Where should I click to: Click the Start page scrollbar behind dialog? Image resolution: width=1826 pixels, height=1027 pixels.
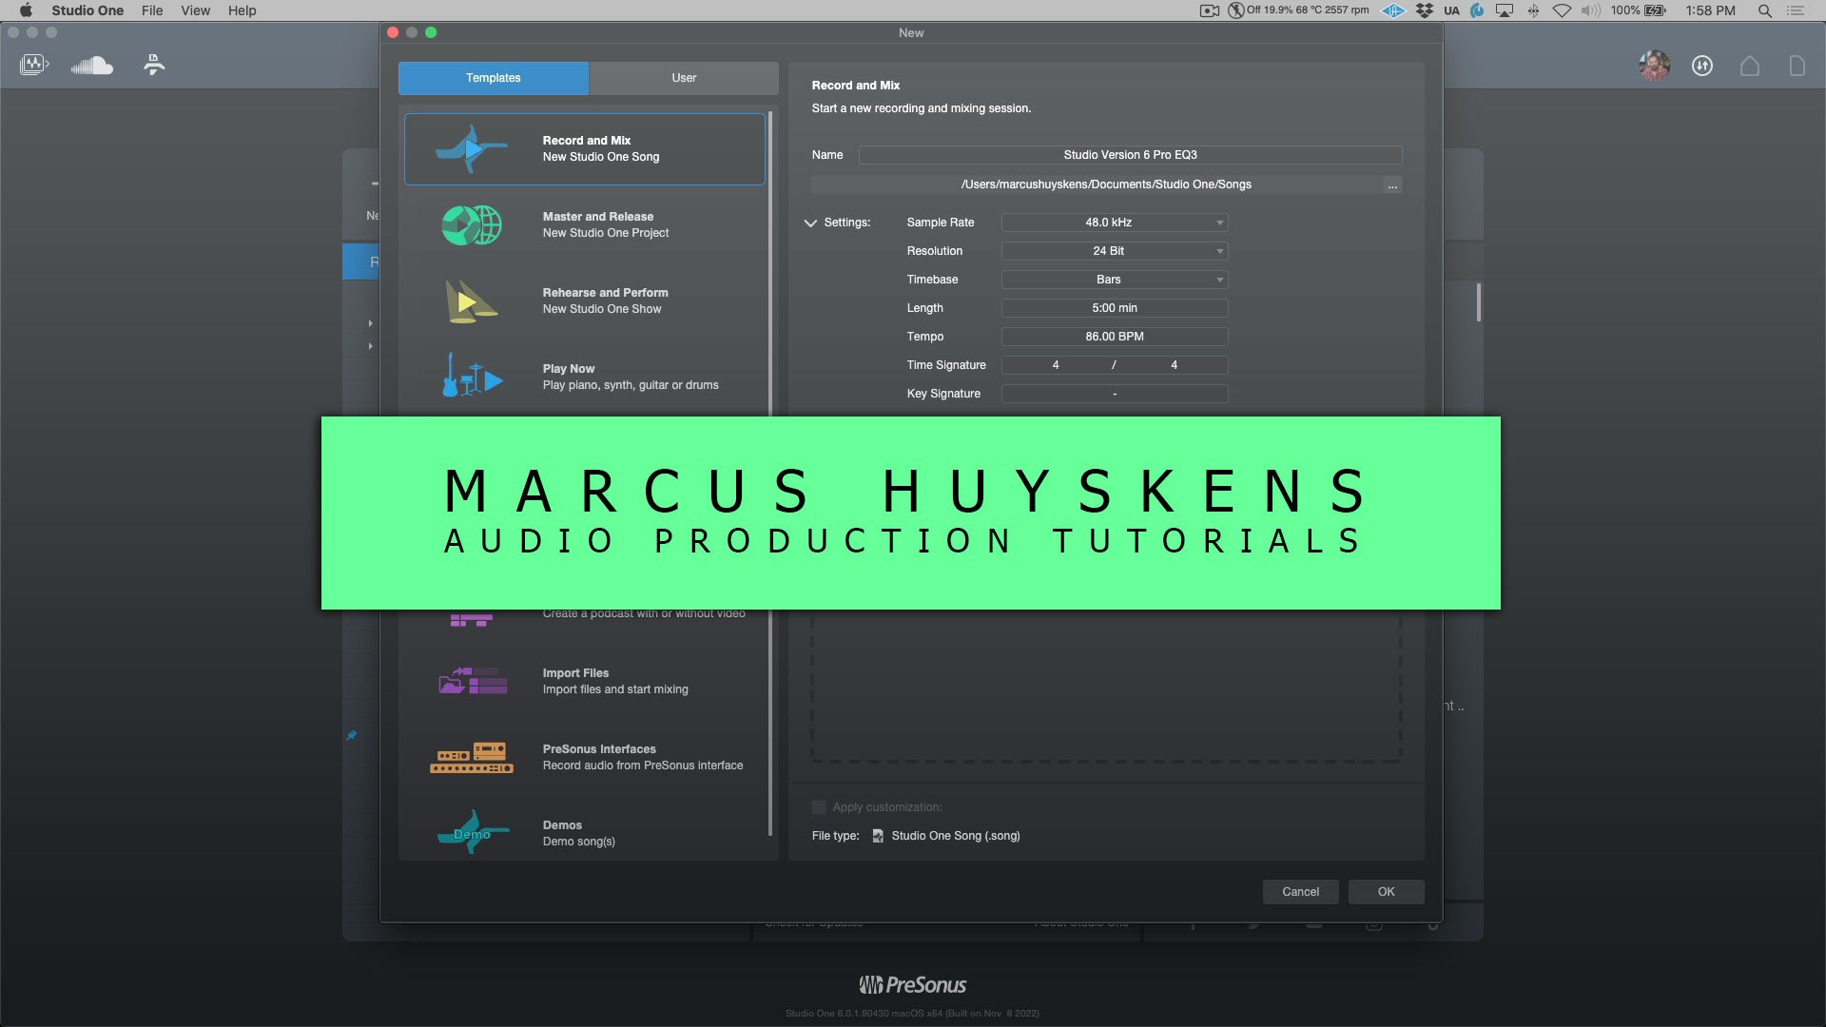click(1479, 302)
